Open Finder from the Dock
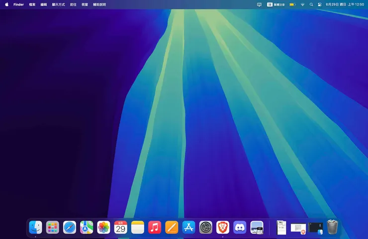Screen dimensions: 368x239 point(35,228)
